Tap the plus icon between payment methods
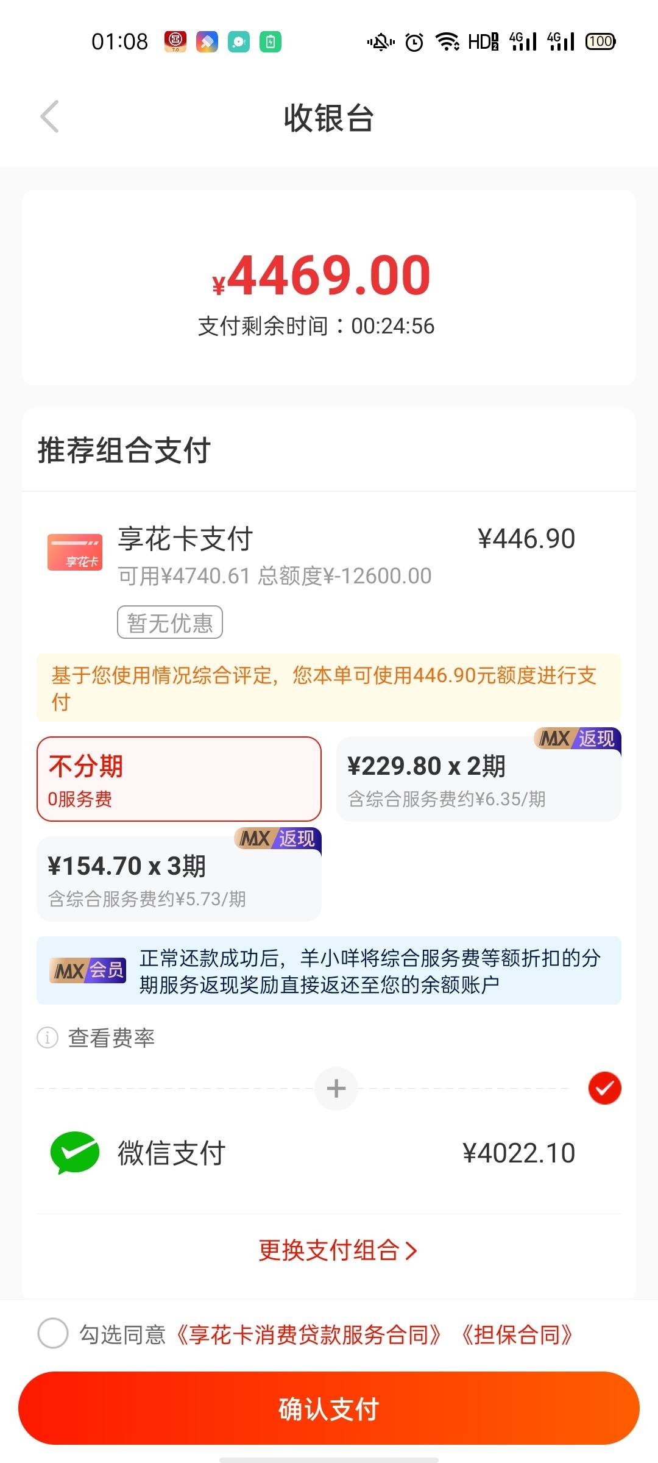The image size is (658, 1463). point(336,1088)
